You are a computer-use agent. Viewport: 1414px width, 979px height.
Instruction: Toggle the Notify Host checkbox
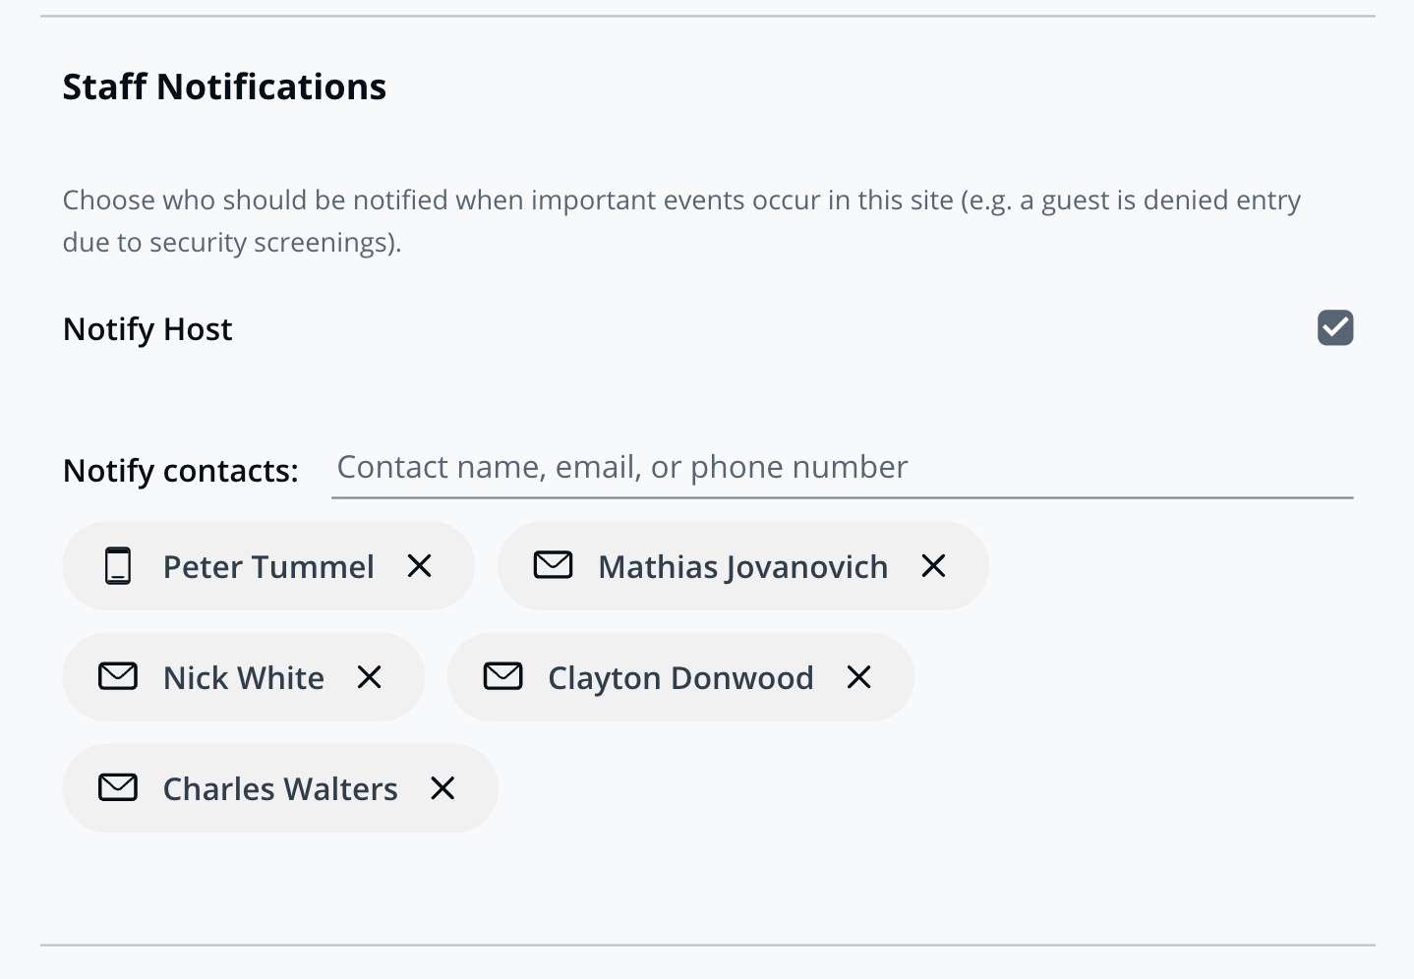point(1335,328)
